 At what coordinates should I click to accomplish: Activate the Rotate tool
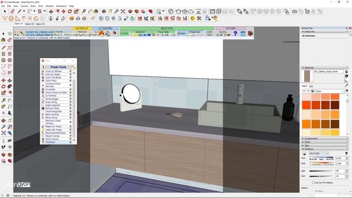(x=70, y=11)
